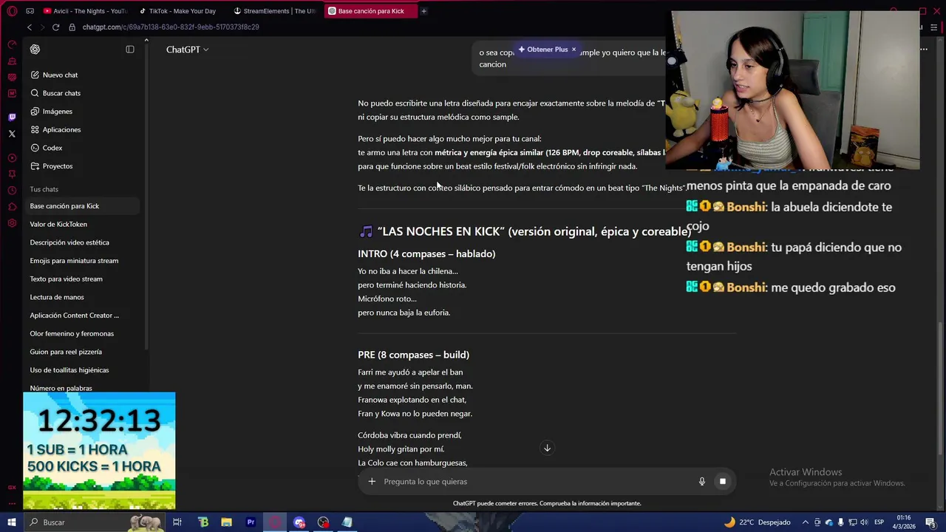Switch to the StreamElements tab
Image resolution: width=946 pixels, height=532 pixels.
(275, 11)
